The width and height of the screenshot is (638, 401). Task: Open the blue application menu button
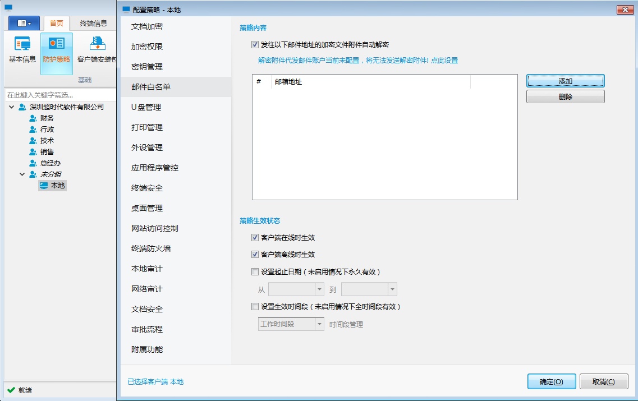pyautogui.click(x=24, y=24)
